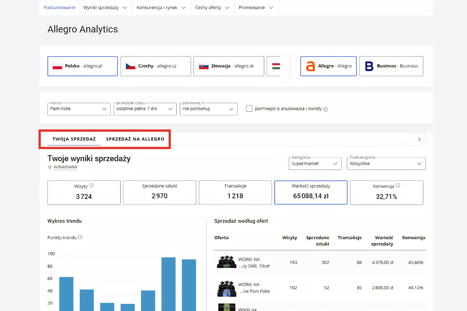Open the przedział czasu dropdown
467x311 pixels.
tap(145, 109)
